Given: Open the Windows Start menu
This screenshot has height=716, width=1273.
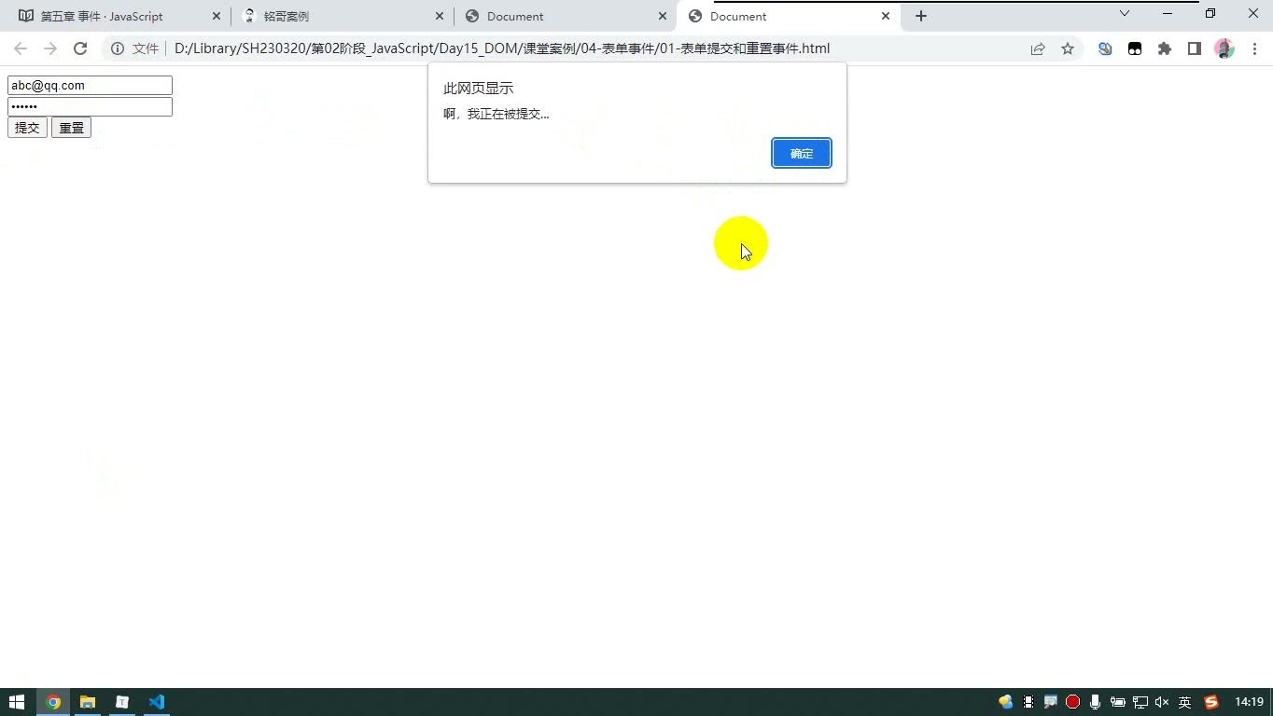Looking at the screenshot, I should point(17,702).
